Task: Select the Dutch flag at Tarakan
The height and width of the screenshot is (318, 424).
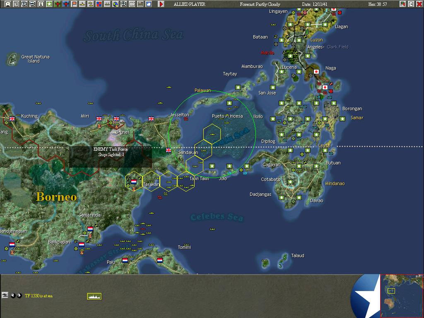Action: [x=134, y=182]
